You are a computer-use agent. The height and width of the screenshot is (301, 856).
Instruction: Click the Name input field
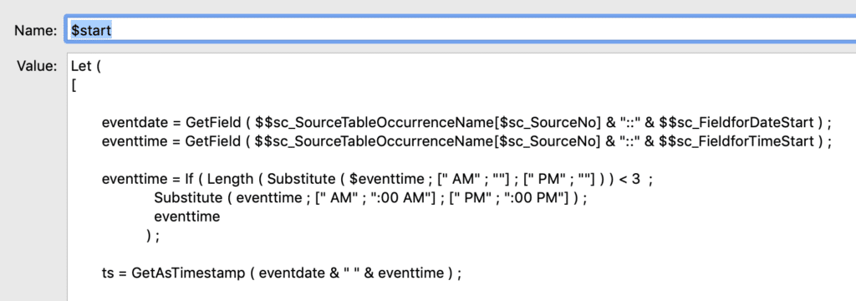point(461,30)
